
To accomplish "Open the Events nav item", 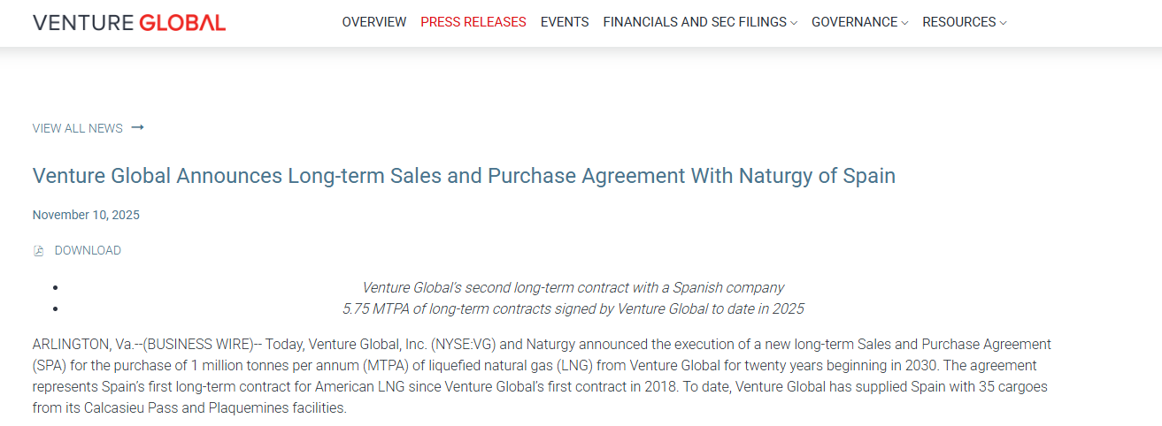I will (x=565, y=22).
